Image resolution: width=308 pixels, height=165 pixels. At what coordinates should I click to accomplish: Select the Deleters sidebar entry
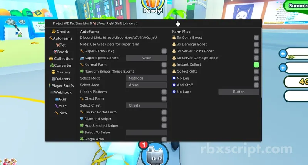(x=61, y=79)
